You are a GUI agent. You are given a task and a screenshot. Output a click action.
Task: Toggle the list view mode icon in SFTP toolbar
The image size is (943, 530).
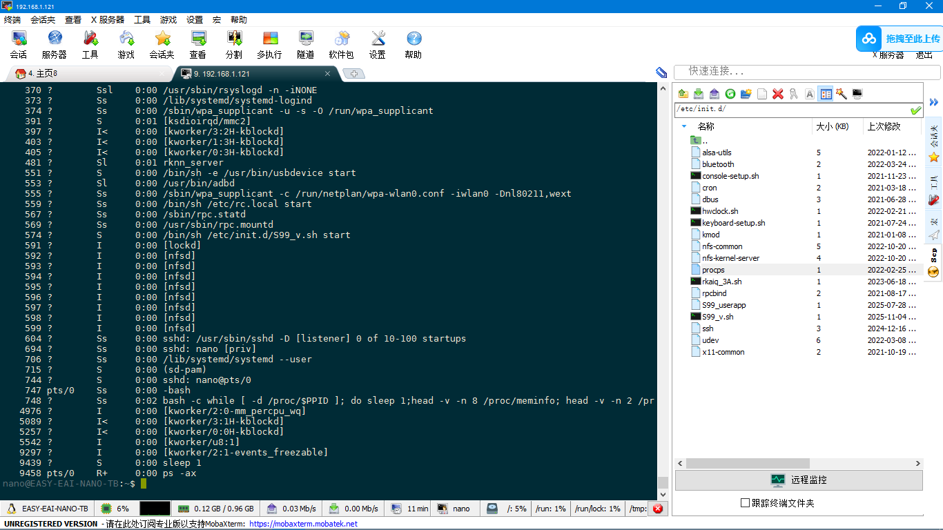click(826, 94)
